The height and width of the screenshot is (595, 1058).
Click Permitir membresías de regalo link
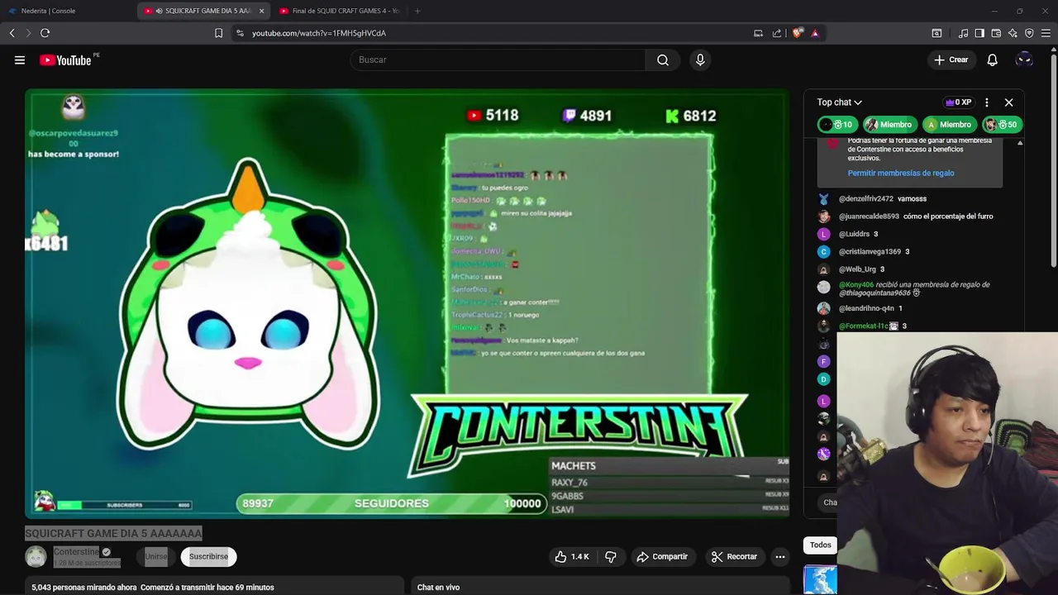click(x=901, y=173)
